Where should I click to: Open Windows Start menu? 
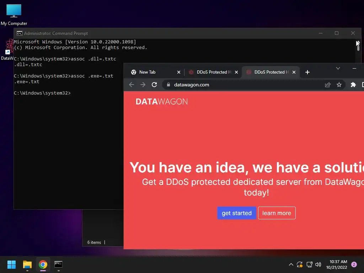click(11, 264)
